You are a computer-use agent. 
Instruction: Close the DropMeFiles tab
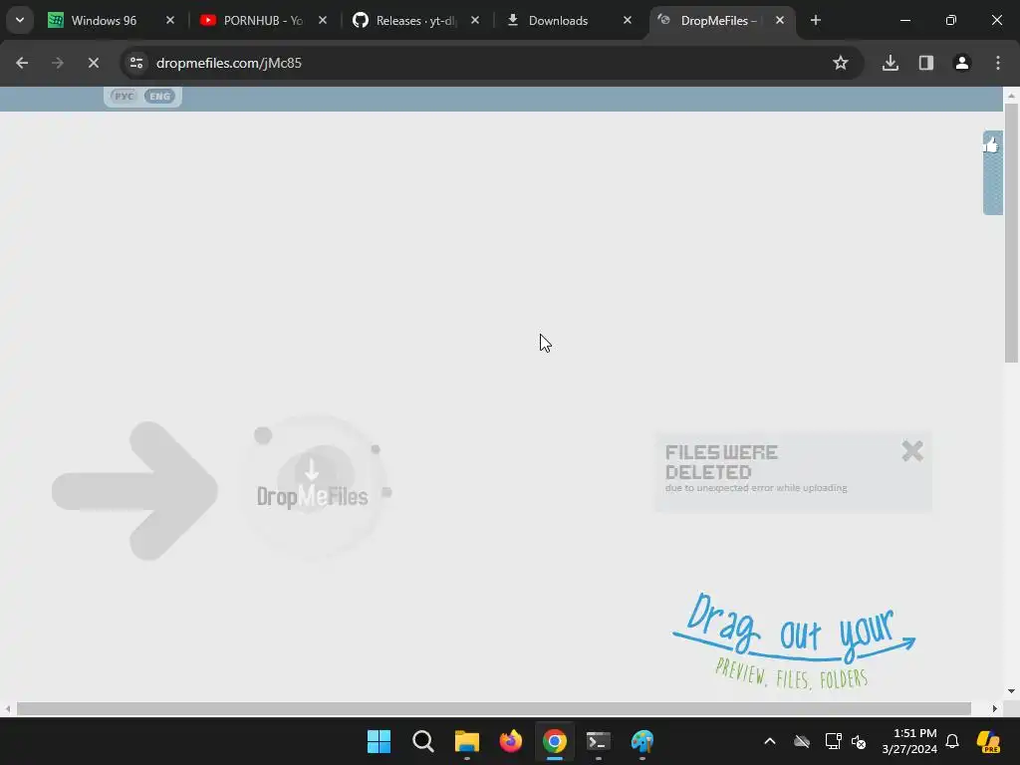click(779, 20)
